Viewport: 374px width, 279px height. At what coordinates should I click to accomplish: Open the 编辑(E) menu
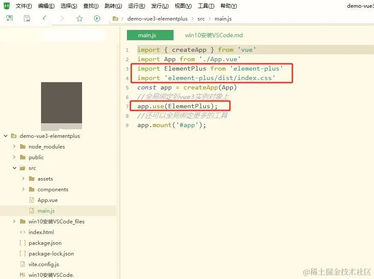[x=46, y=6]
